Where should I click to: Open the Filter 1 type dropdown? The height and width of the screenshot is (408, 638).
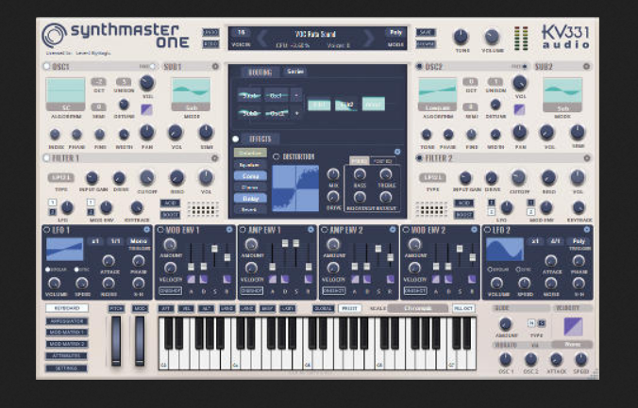[x=61, y=177]
